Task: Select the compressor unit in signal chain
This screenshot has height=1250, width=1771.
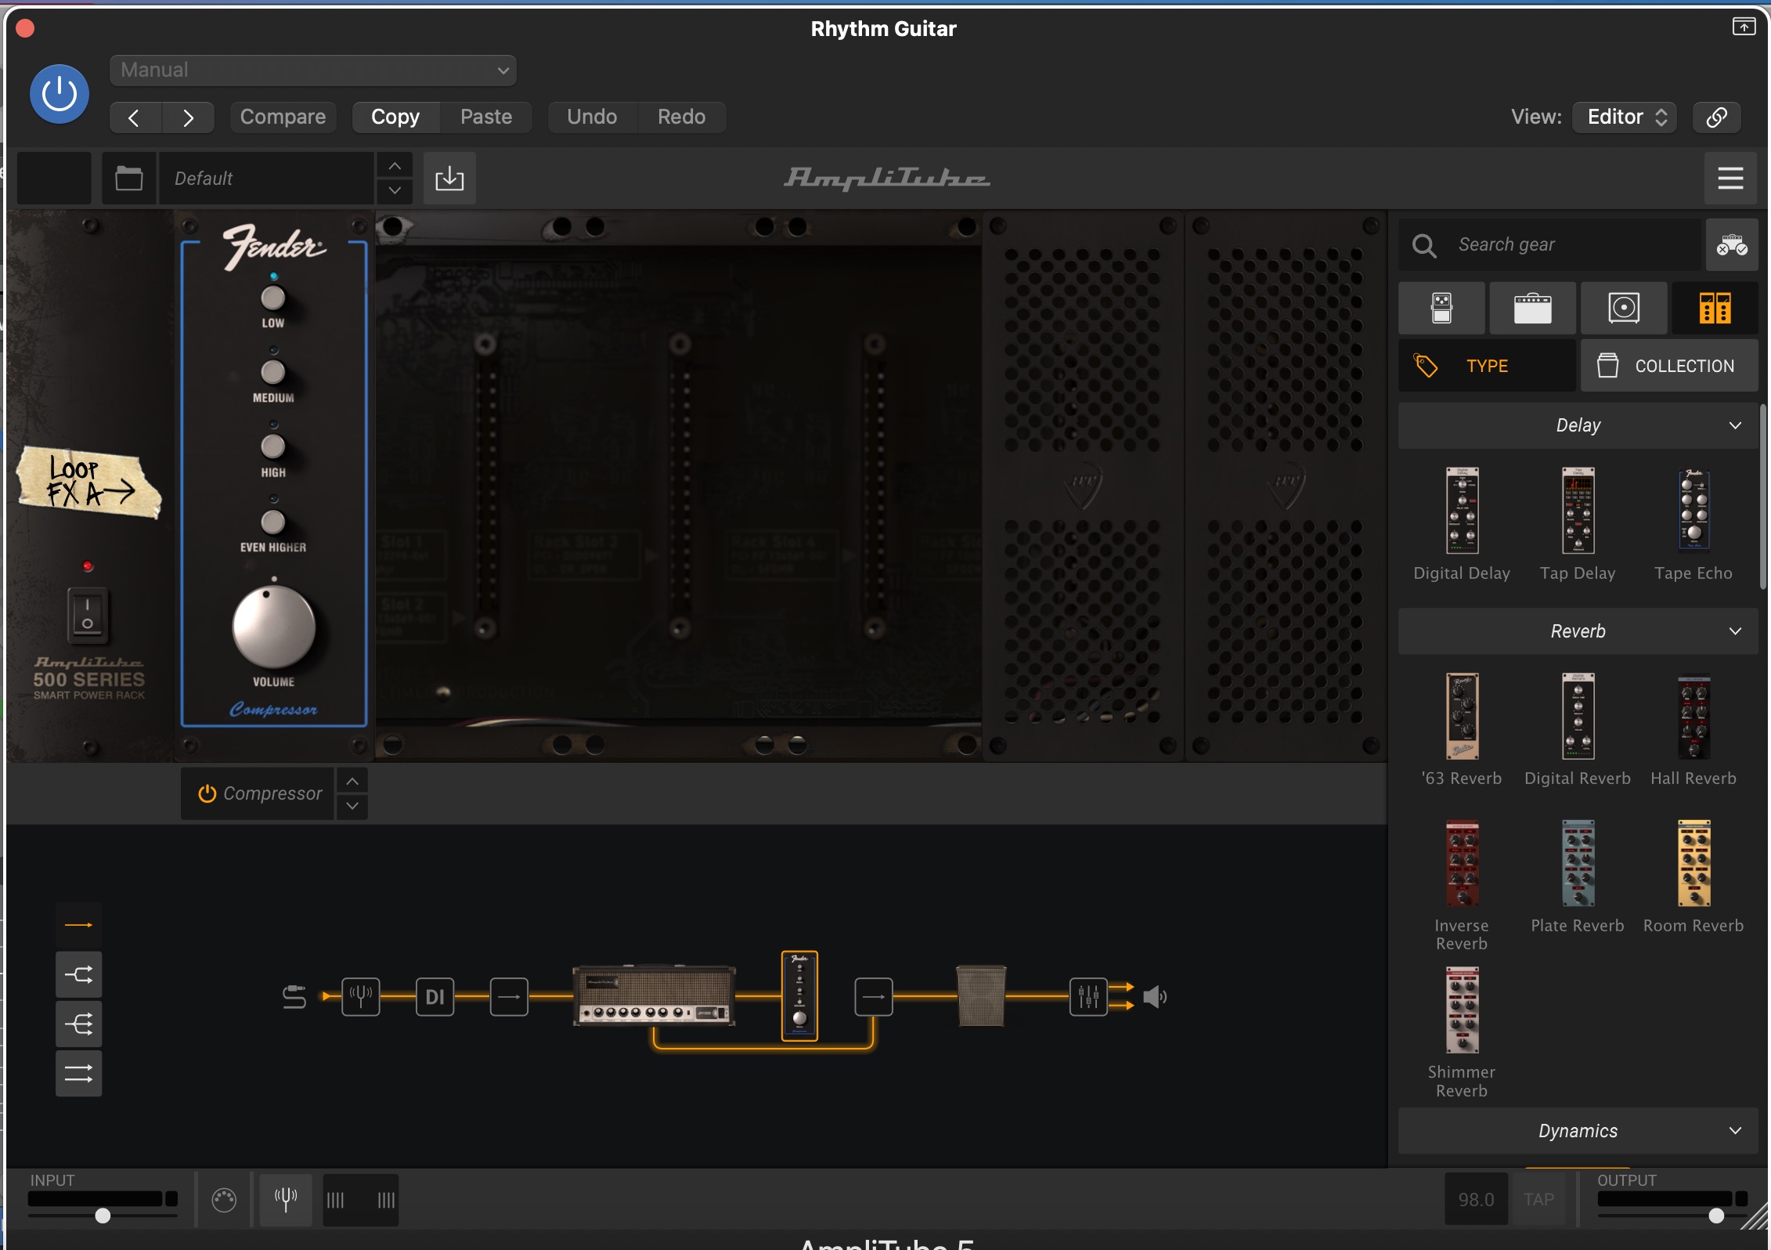Action: pyautogui.click(x=799, y=996)
